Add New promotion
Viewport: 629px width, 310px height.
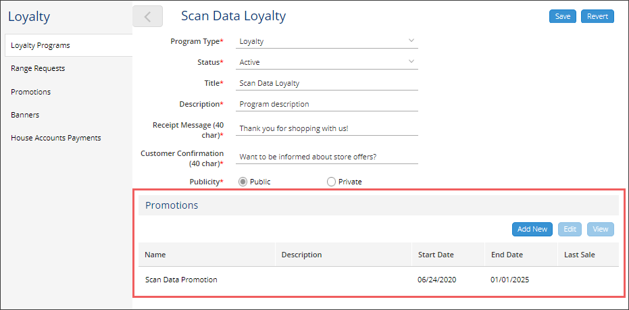tap(532, 229)
